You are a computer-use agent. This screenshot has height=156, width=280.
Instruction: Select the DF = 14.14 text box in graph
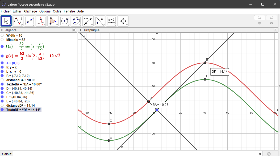(x=220, y=72)
